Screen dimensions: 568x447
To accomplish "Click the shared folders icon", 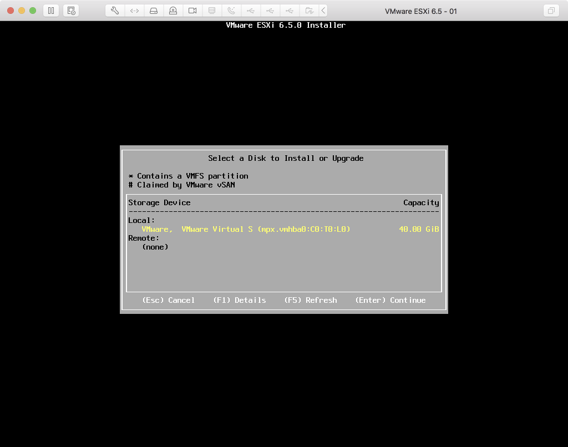I will click(309, 11).
